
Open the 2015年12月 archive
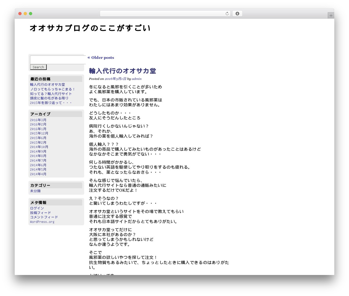coord(39,134)
